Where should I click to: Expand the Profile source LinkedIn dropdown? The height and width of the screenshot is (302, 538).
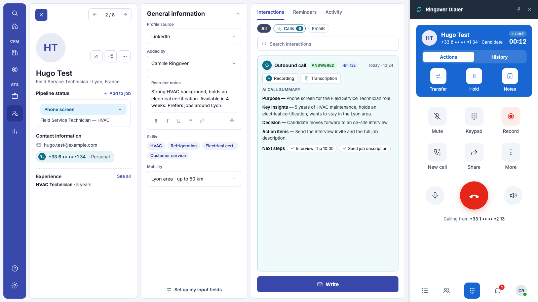pyautogui.click(x=194, y=37)
